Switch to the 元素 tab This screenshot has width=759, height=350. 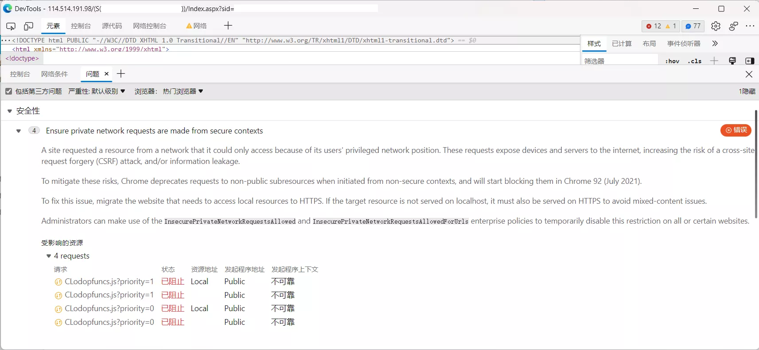coord(53,26)
